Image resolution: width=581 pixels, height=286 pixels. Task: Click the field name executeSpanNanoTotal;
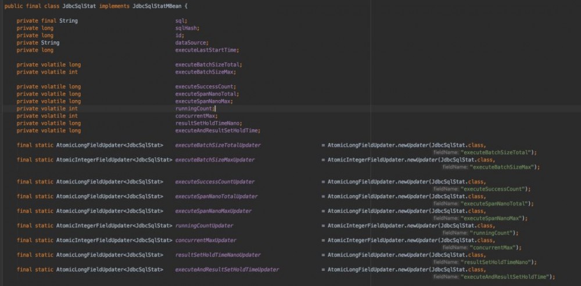click(x=207, y=94)
